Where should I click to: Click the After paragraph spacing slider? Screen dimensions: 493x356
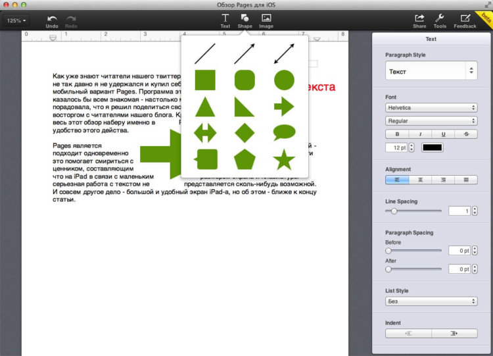pyautogui.click(x=413, y=269)
